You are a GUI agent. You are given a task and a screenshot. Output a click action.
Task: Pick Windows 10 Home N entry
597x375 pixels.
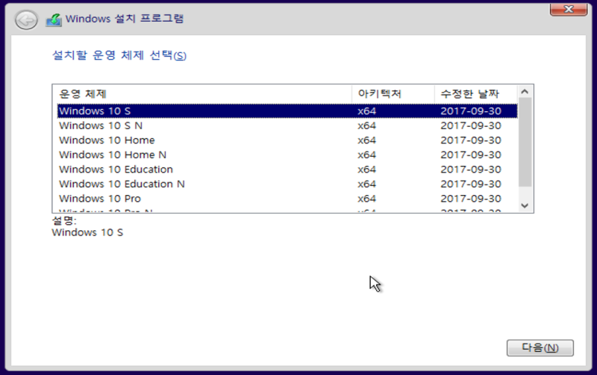point(287,155)
